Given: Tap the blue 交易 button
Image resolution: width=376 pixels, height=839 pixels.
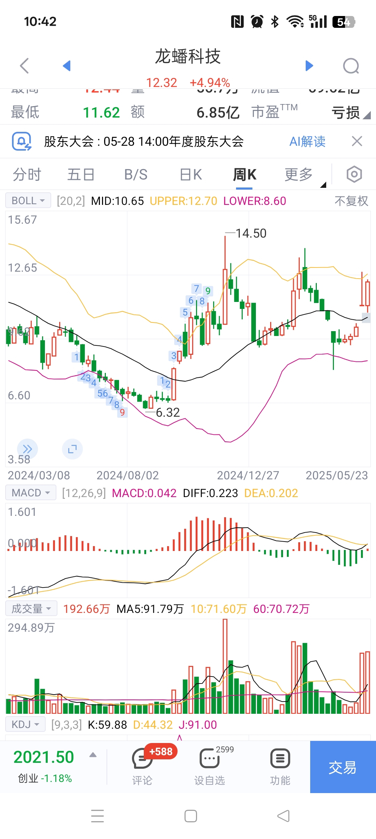Looking at the screenshot, I should [343, 767].
